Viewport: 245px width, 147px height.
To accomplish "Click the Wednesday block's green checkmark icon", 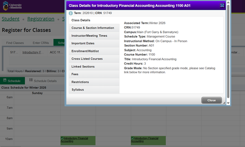I will coord(132,138).
